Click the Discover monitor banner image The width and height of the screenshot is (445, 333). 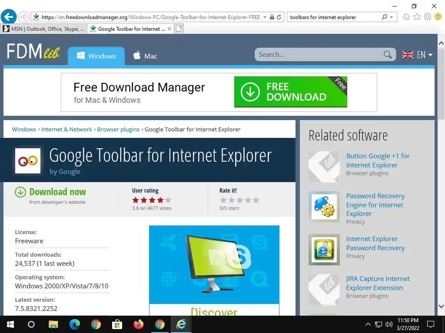(x=214, y=265)
